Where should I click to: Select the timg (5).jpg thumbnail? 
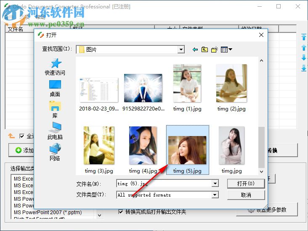tap(188, 150)
